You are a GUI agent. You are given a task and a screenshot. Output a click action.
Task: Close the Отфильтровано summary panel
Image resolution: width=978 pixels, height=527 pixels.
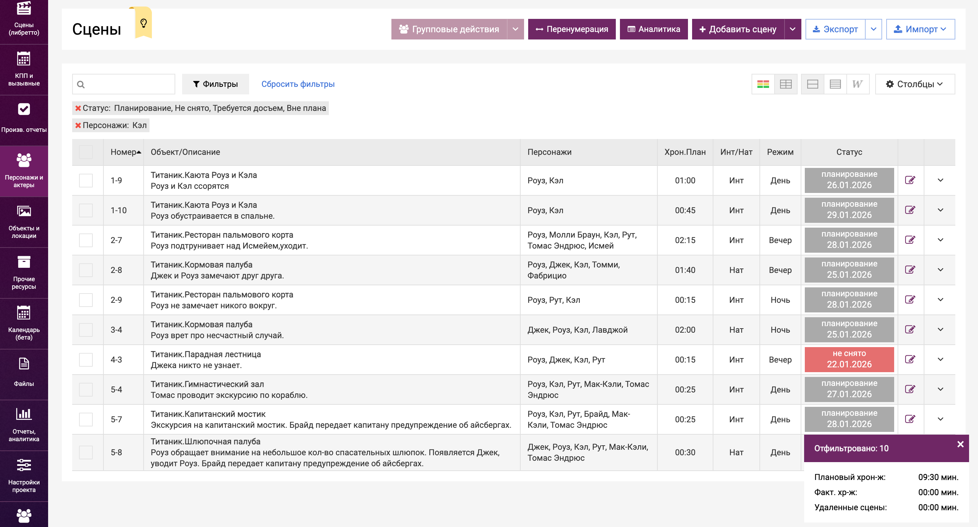tap(960, 444)
